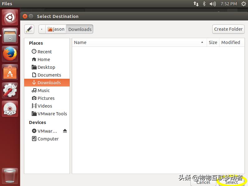Image resolution: width=248 pixels, height=186 pixels.
Task: Open Documents in Places sidebar
Action: 47,75
